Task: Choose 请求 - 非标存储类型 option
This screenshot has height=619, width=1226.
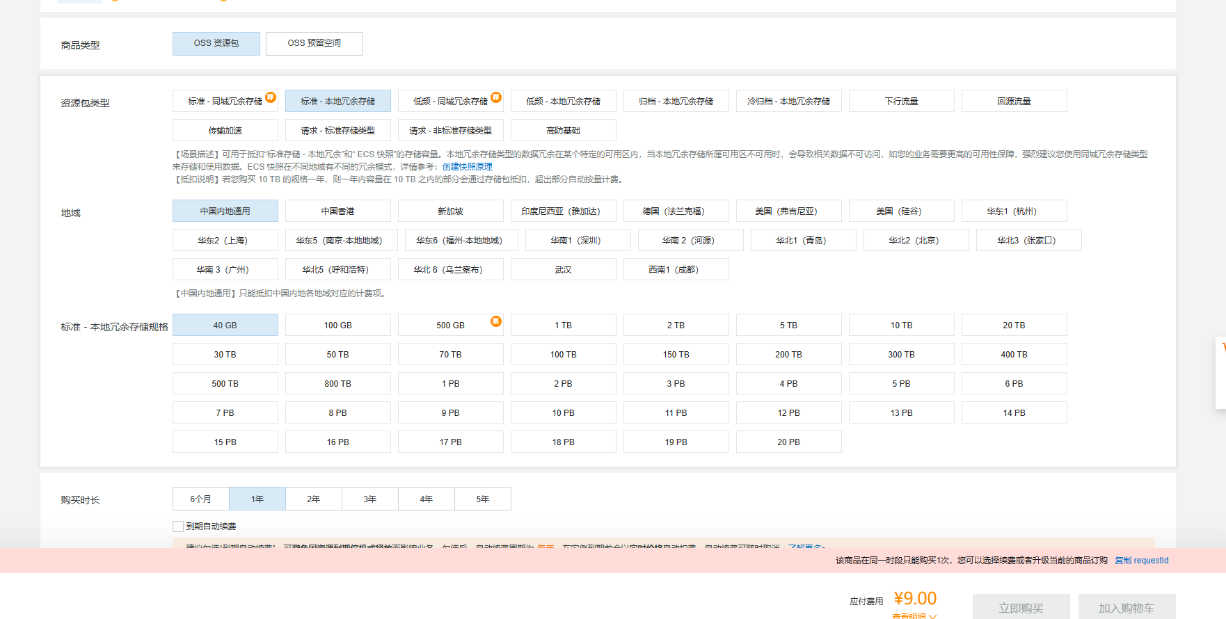Action: [451, 131]
